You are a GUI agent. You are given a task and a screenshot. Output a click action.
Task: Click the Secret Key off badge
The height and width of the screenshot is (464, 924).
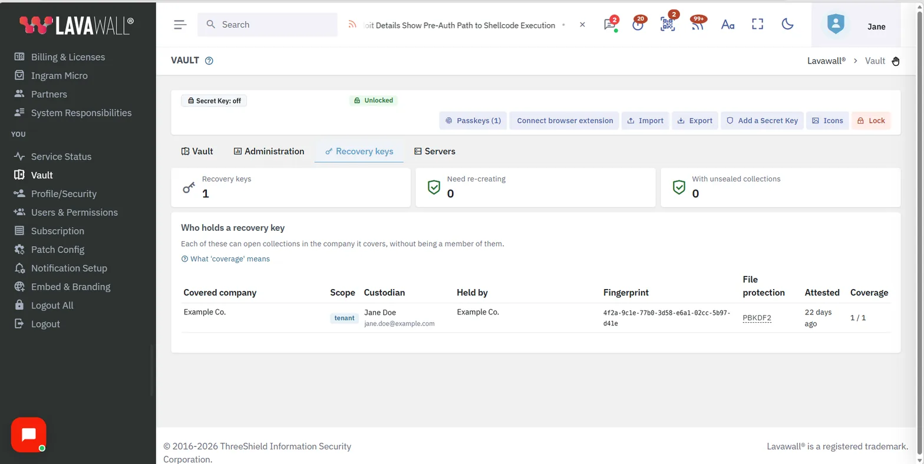[x=214, y=101]
